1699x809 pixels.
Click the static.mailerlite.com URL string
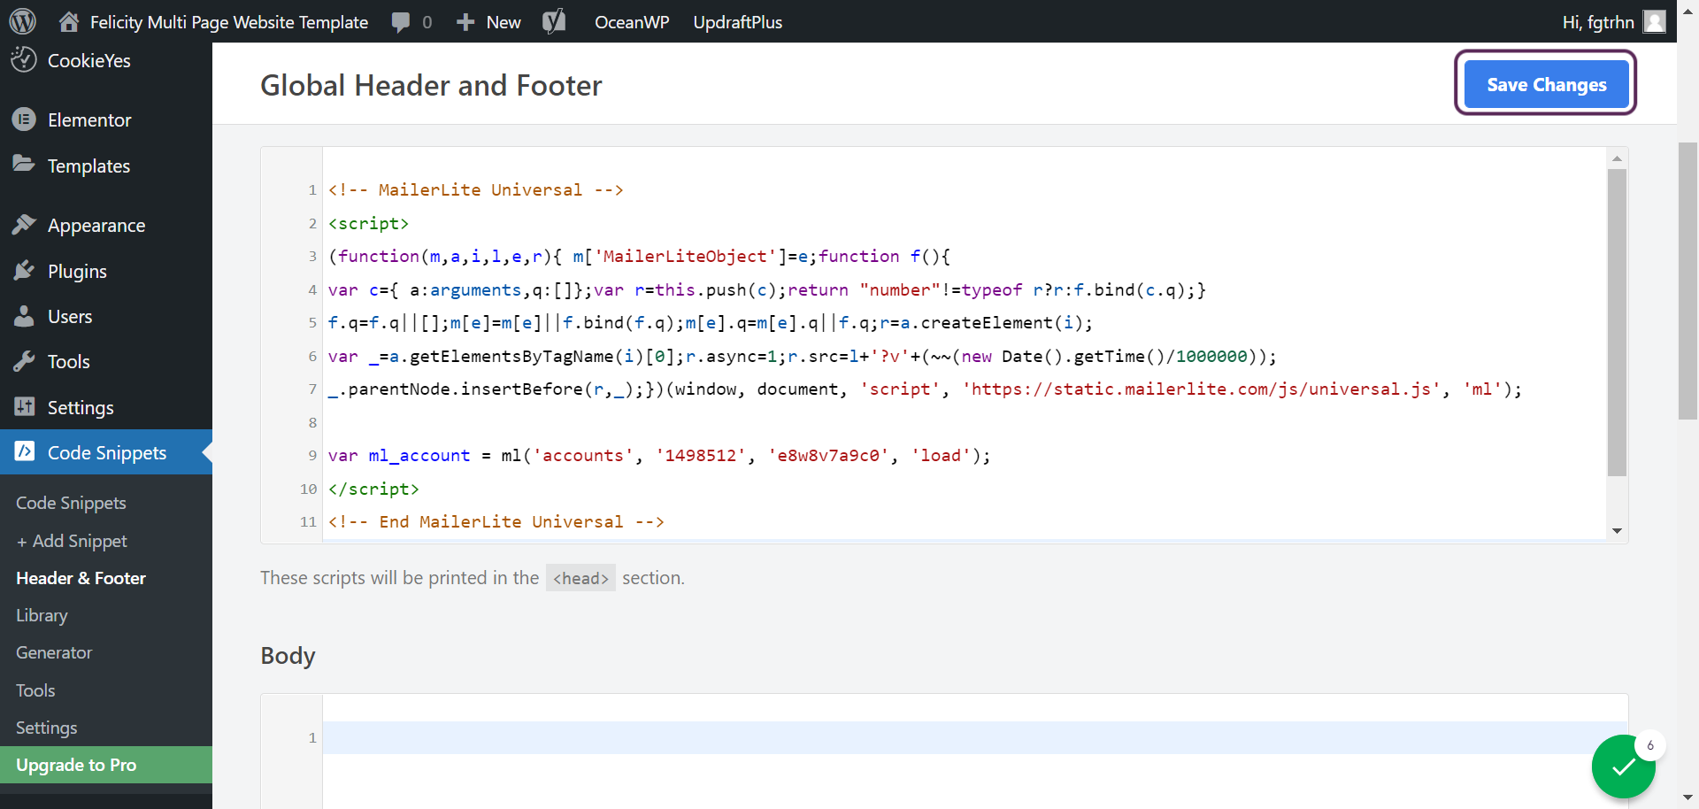(x=1202, y=389)
